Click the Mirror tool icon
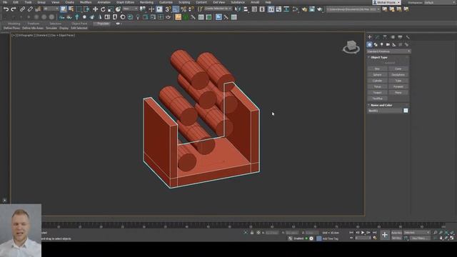This screenshot has height=257, width=457. coord(238,9)
